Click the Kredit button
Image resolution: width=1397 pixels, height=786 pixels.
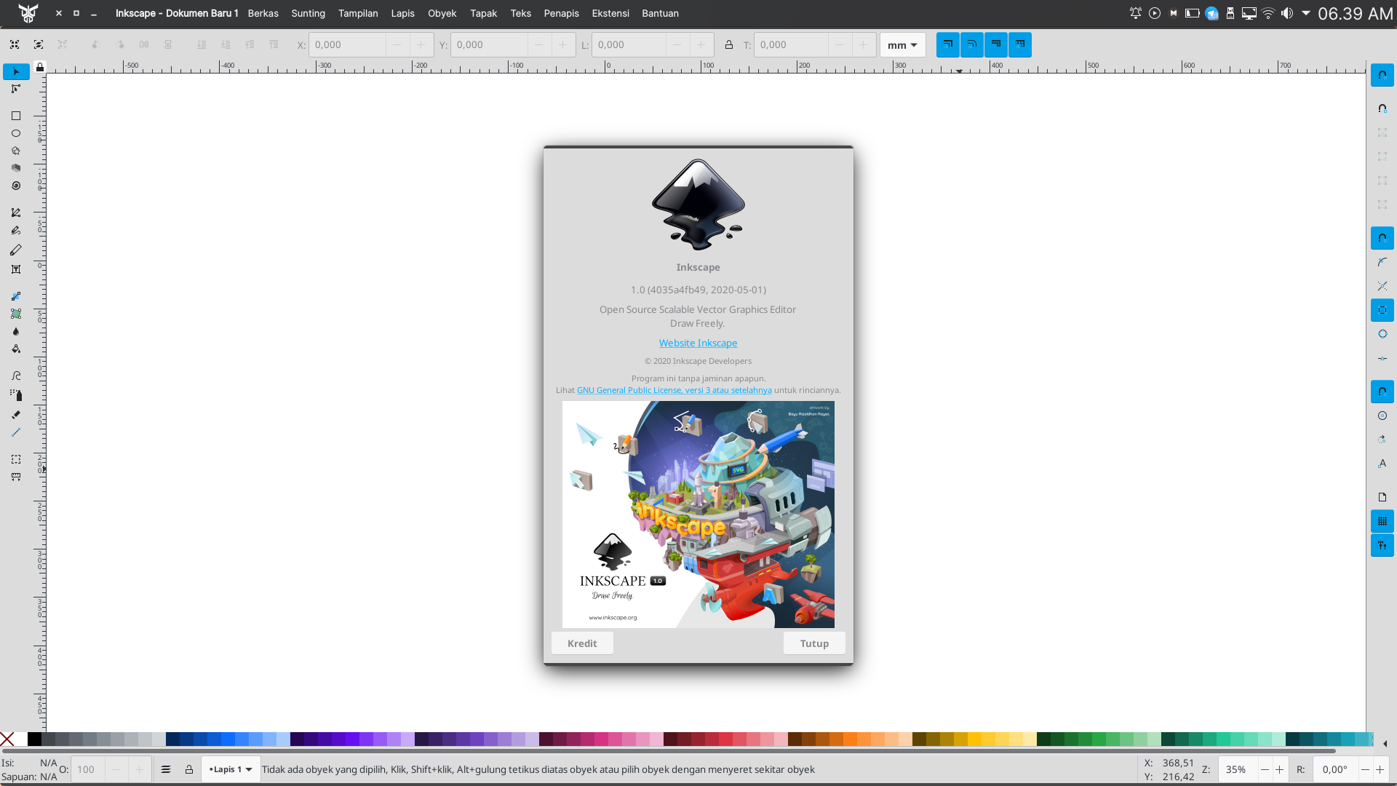point(582,643)
